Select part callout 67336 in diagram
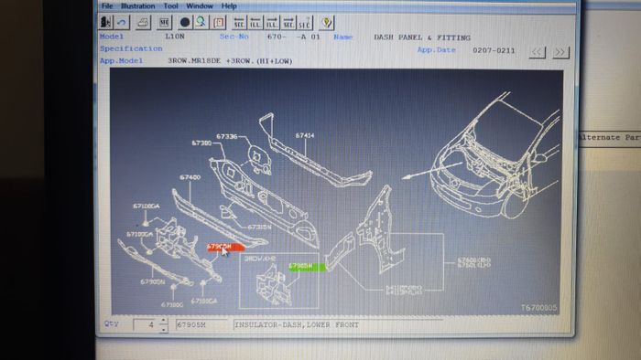The image size is (641, 360). 227,136
